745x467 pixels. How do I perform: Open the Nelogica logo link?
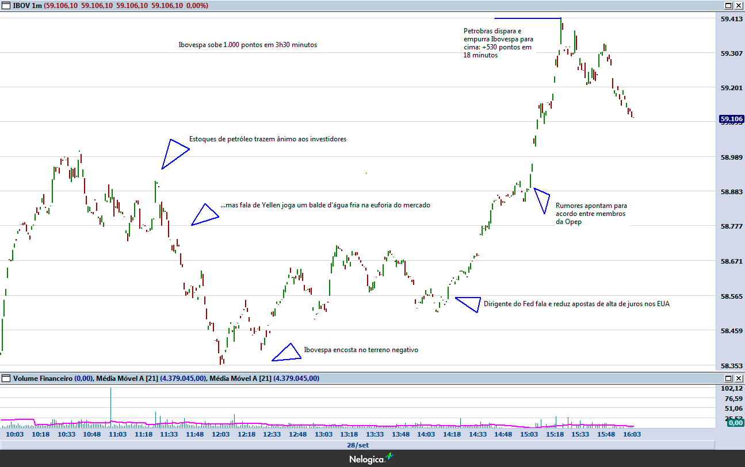point(372,458)
